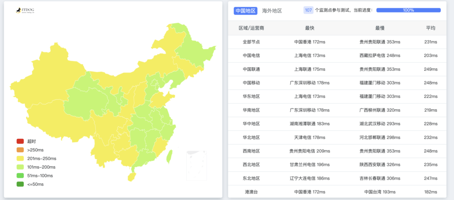Screen dimensions: 454x200
Task: Click Taiwan island on the map
Action: pos(169,157)
